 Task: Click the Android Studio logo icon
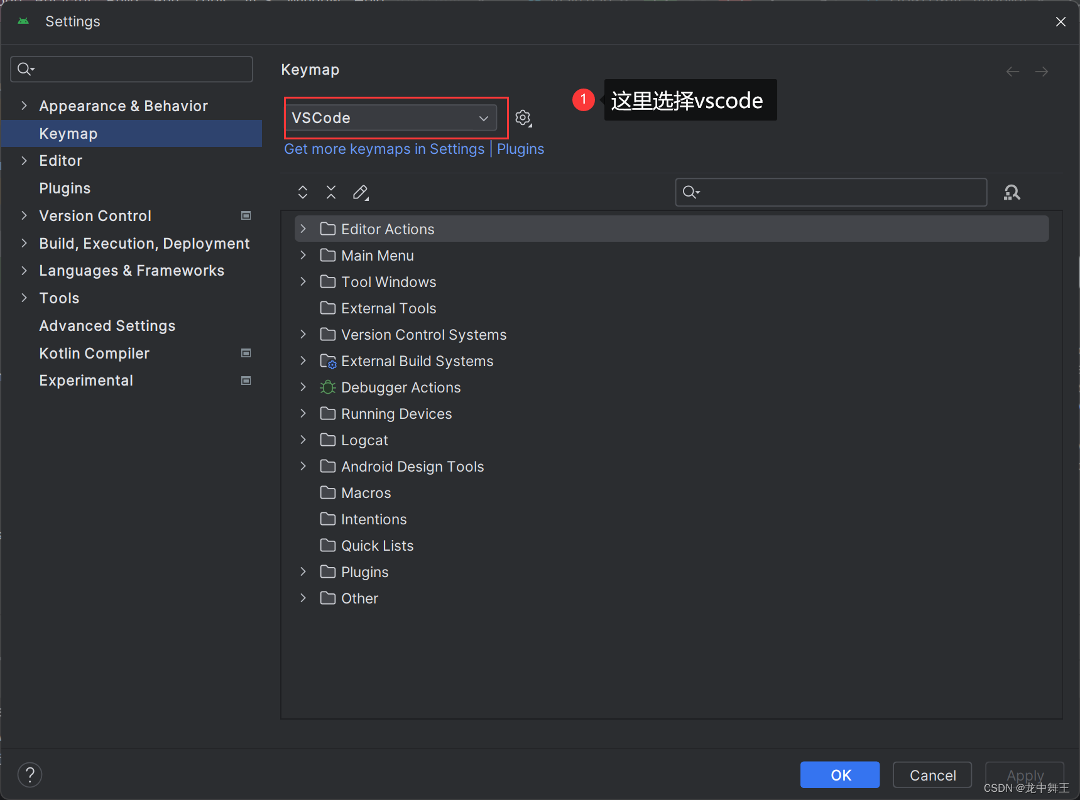tap(23, 21)
